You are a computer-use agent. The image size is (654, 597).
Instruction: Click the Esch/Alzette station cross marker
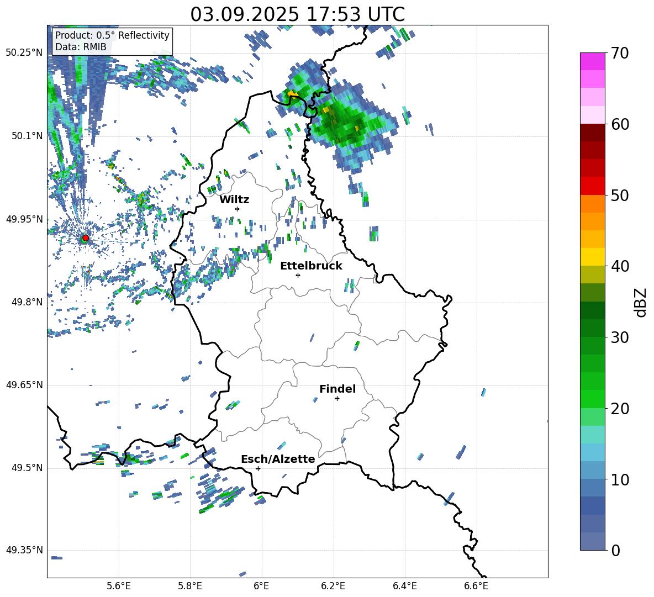point(258,468)
